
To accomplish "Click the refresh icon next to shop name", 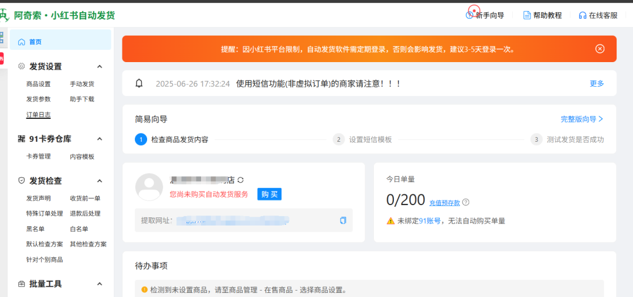I will 241,180.
